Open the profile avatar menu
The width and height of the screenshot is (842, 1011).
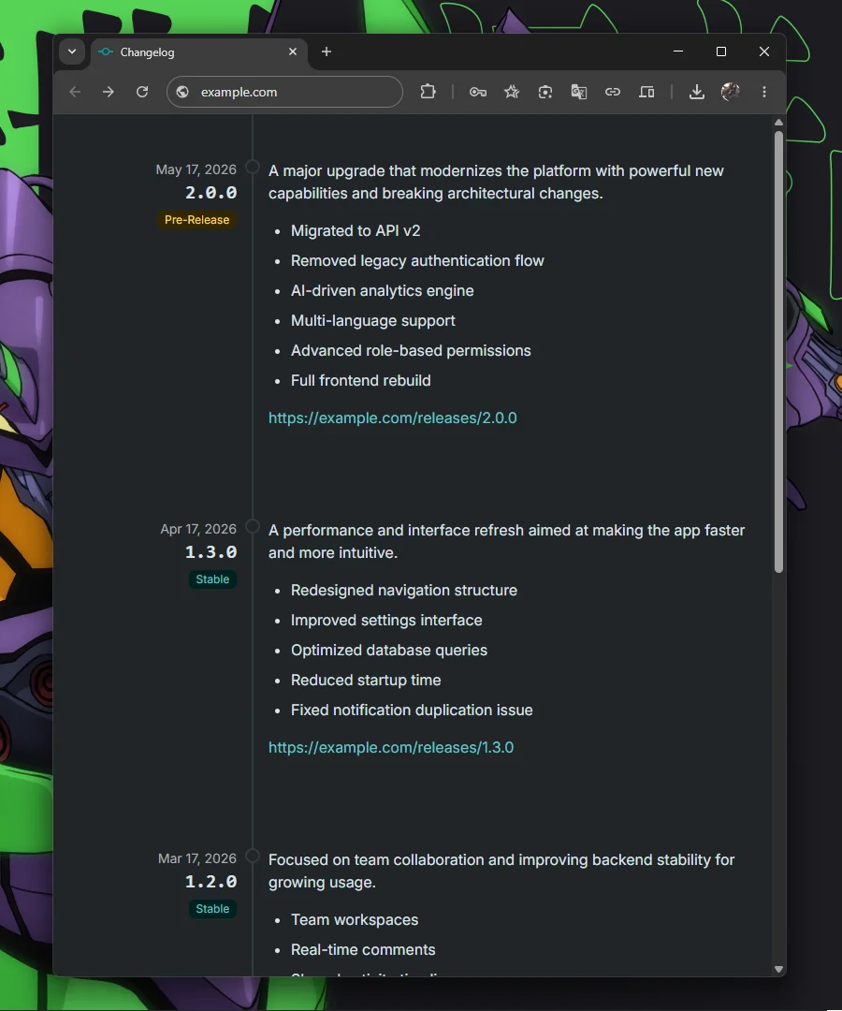[730, 92]
